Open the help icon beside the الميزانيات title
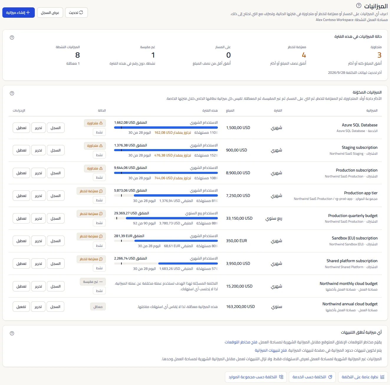The height and width of the screenshot is (385, 390). 358,6
